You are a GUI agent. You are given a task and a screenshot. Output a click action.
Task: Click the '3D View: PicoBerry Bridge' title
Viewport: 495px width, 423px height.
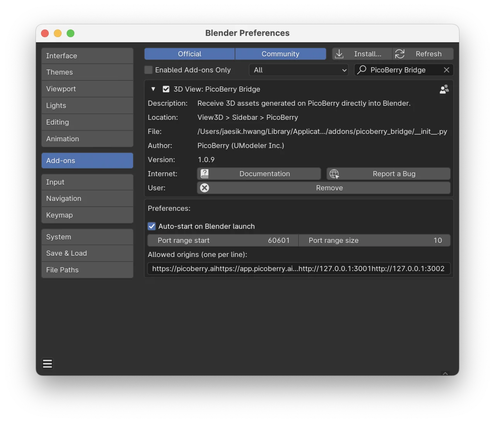pyautogui.click(x=217, y=89)
